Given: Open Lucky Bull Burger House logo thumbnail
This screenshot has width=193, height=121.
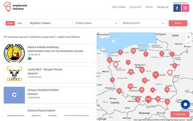Looking at the screenshot, I should [14, 74].
